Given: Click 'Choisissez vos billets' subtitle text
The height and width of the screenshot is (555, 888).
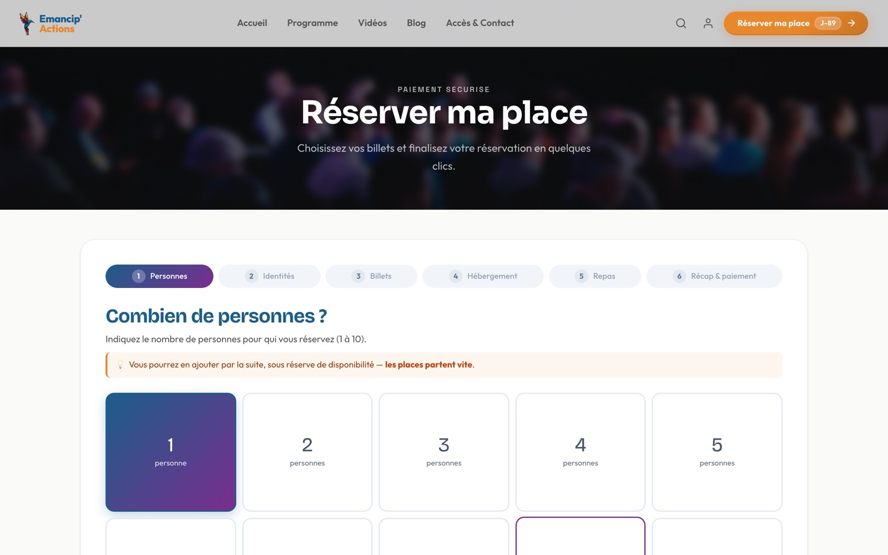Looking at the screenshot, I should click(x=444, y=157).
